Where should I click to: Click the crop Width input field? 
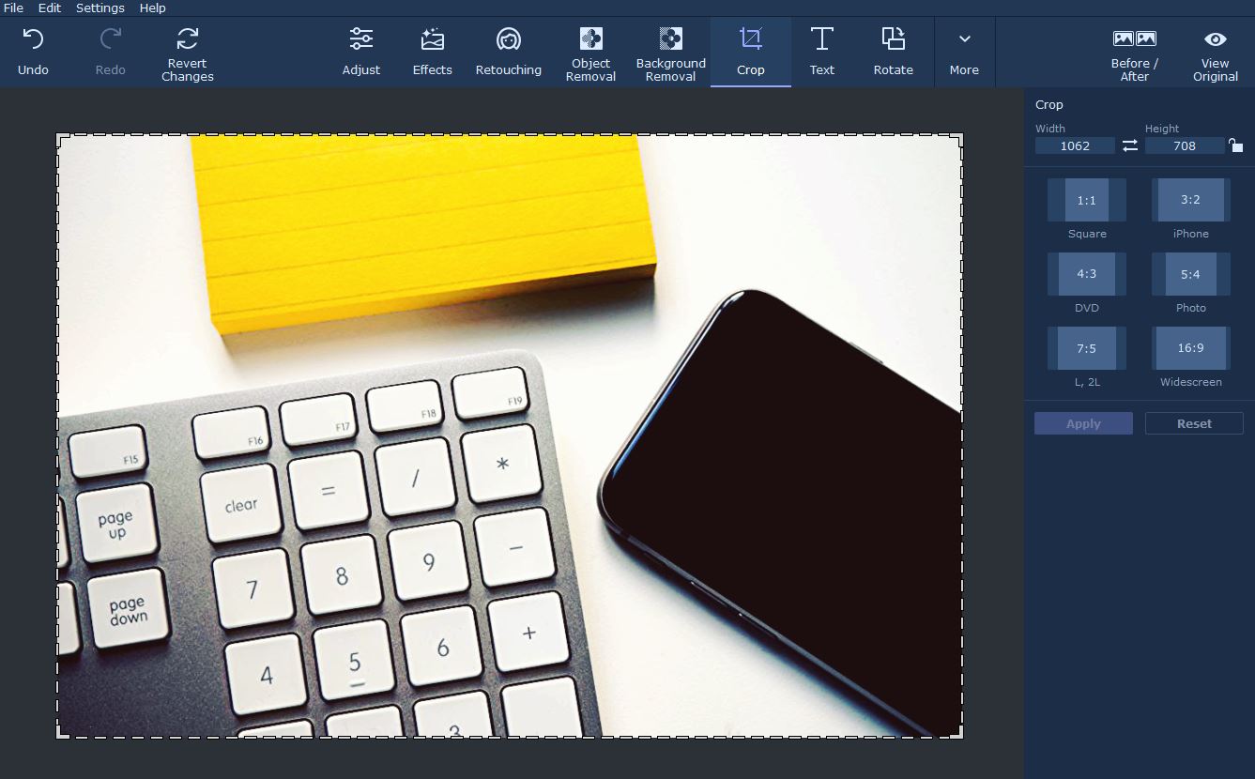[1075, 145]
